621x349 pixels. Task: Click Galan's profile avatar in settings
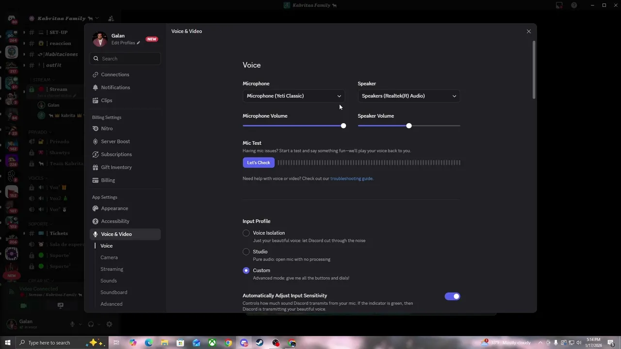tap(99, 39)
